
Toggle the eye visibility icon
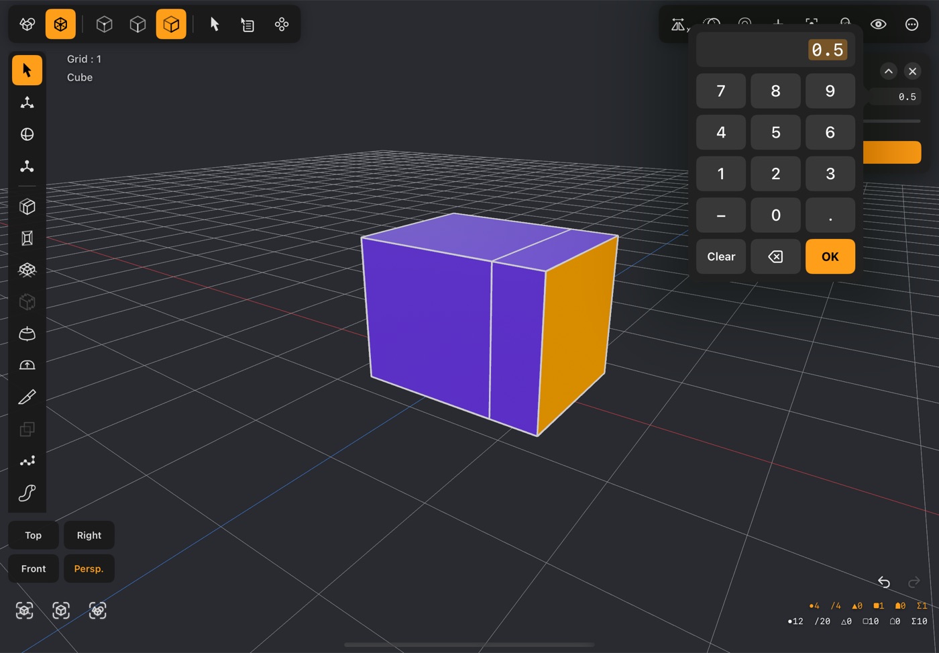(878, 24)
